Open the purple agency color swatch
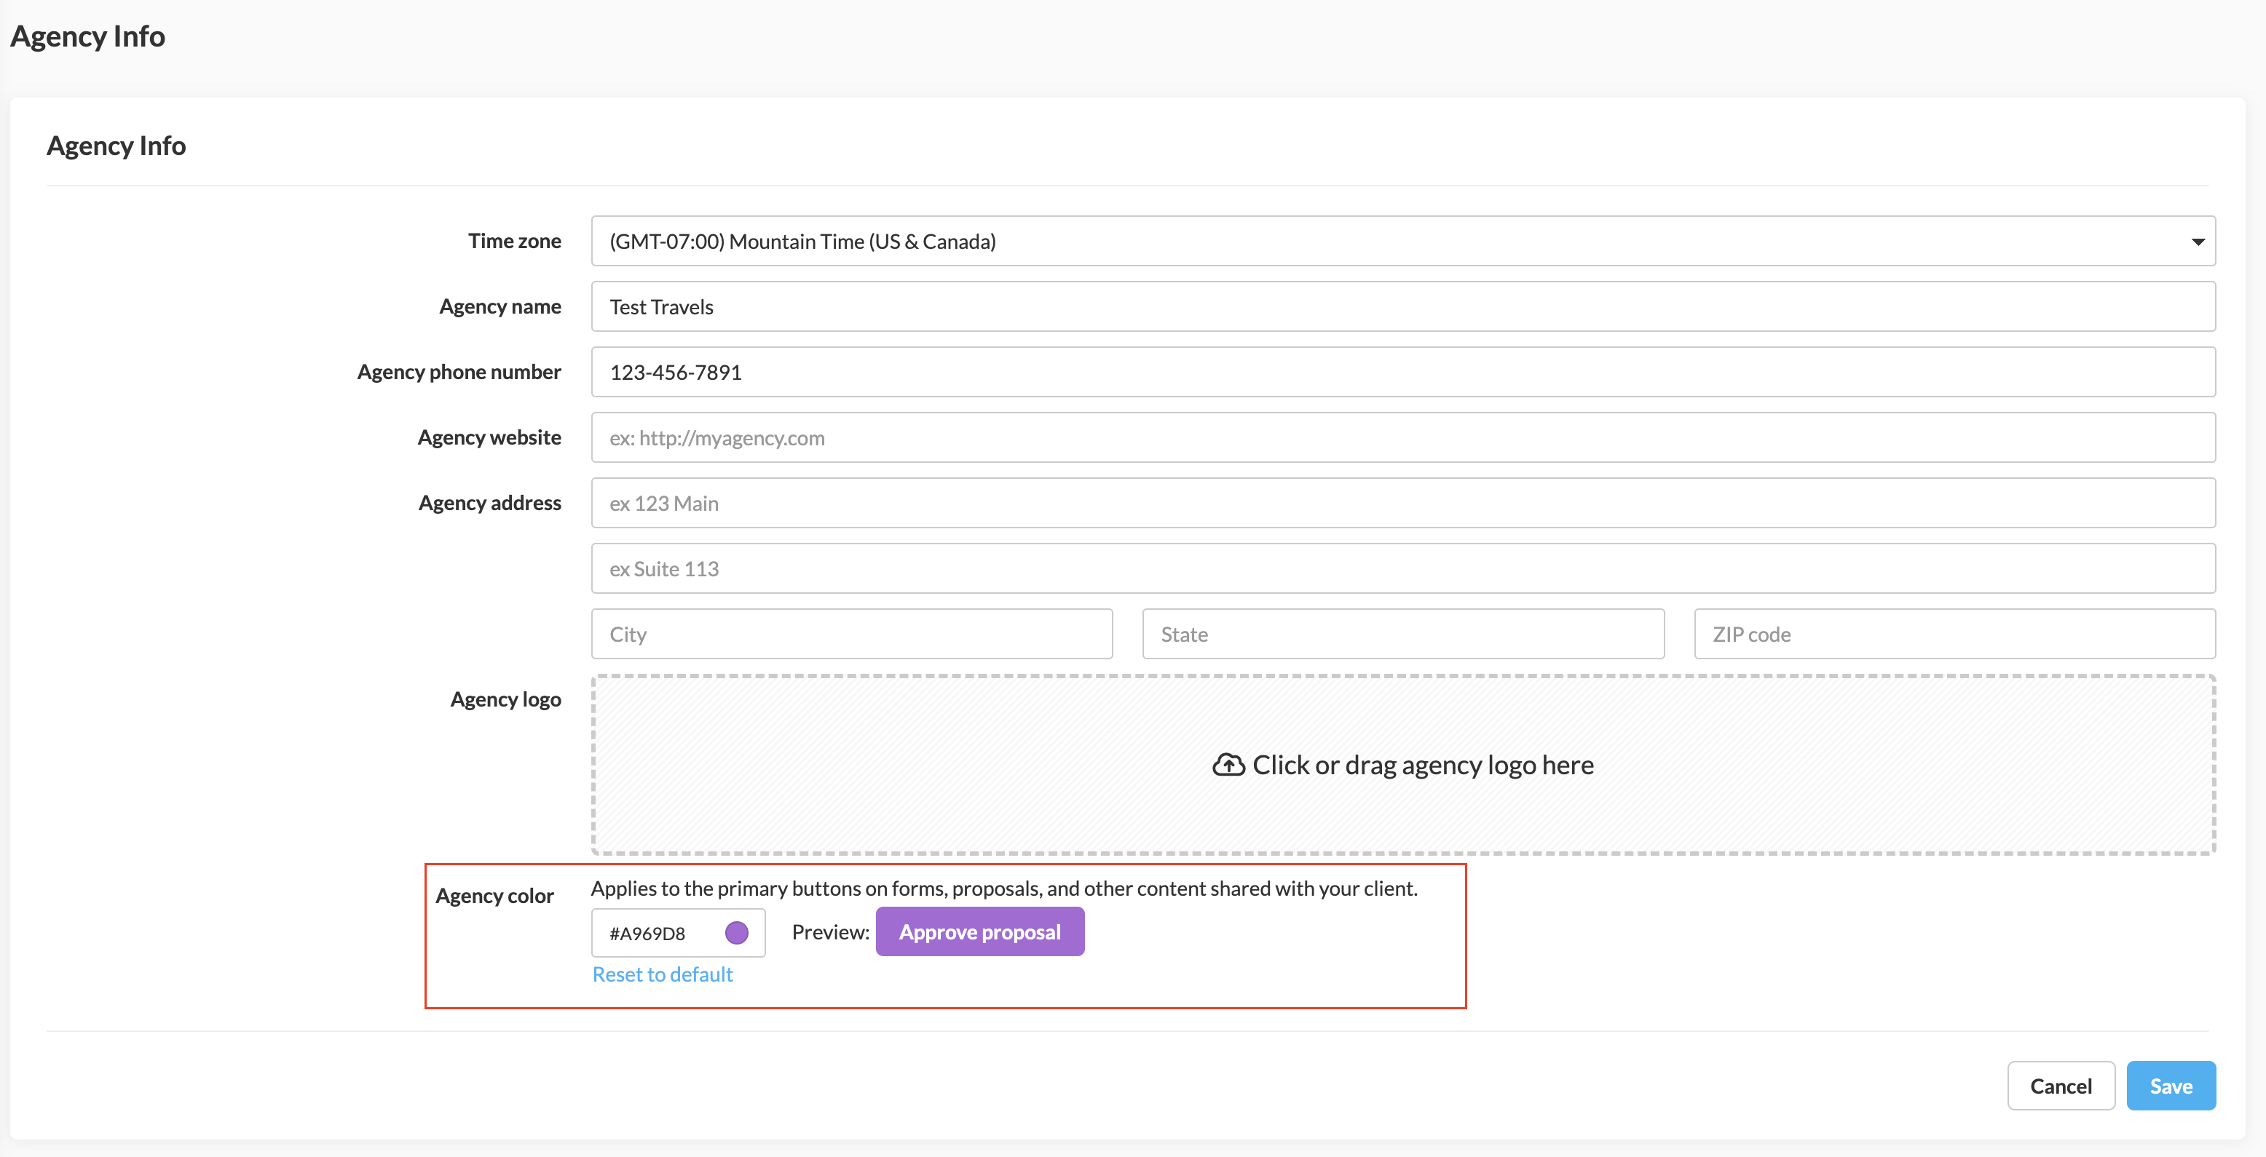This screenshot has height=1157, width=2266. point(736,933)
